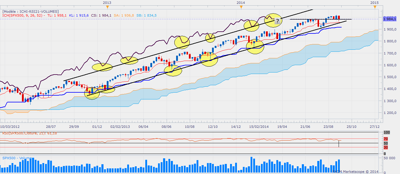Click the 01/12 date label
Image resolution: width=400 pixels, height=174 pixels.
(97, 126)
